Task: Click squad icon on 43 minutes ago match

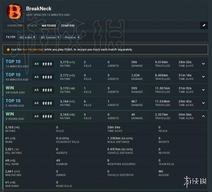Action: click(47, 77)
